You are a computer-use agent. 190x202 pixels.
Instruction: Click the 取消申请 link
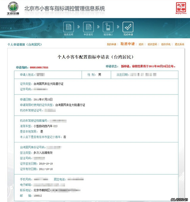click(x=127, y=44)
